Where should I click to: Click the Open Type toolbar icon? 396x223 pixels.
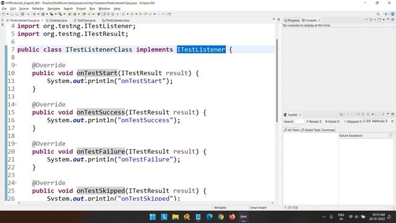click(84, 14)
